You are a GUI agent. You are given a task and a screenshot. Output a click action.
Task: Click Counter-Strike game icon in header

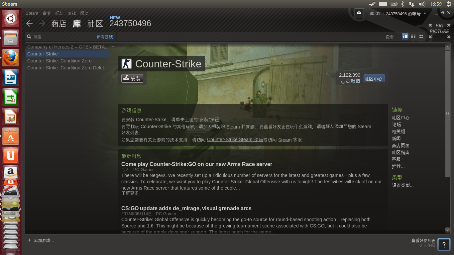[126, 64]
